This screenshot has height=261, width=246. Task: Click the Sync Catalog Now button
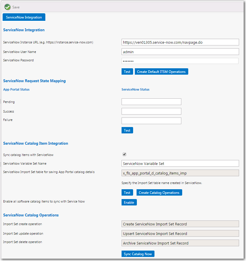pos(138,254)
